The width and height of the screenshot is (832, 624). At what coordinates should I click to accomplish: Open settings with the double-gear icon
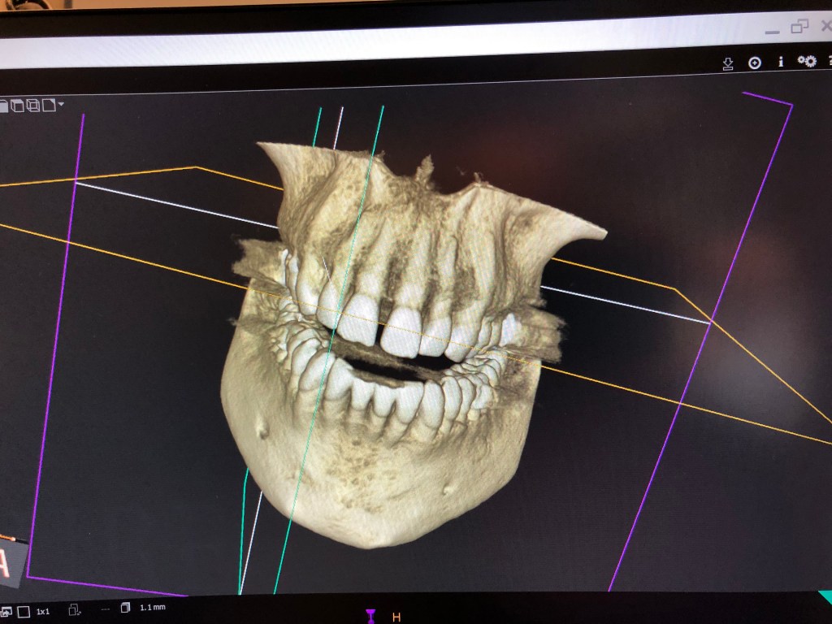[807, 61]
